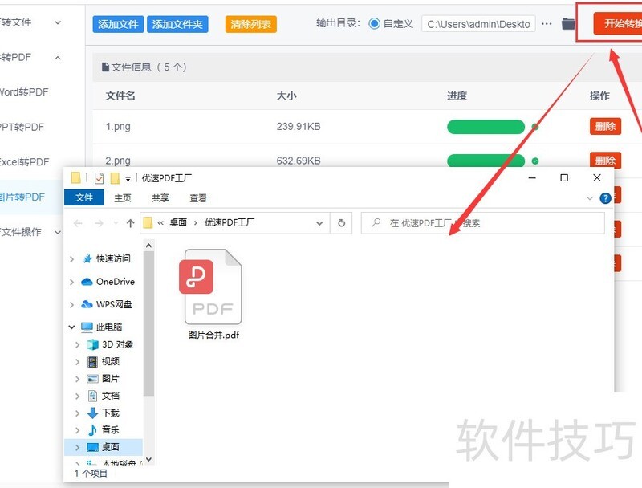Click the new folder icon in the quick access toolbar
The height and width of the screenshot is (488, 642).
click(116, 177)
